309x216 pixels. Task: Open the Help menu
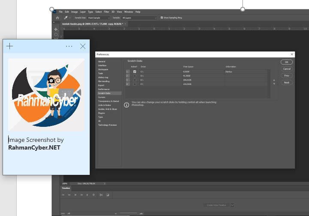point(138,12)
